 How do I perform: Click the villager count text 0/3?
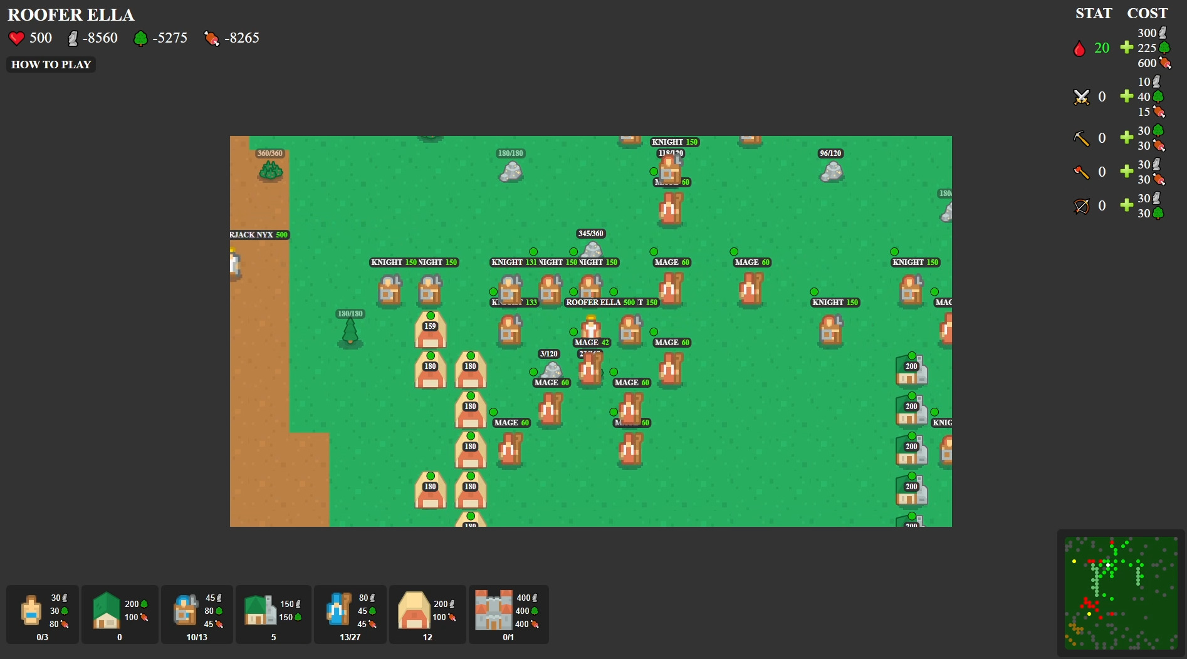43,637
